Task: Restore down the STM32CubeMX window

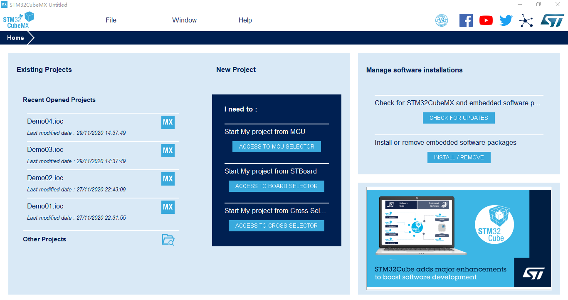Action: (x=538, y=5)
